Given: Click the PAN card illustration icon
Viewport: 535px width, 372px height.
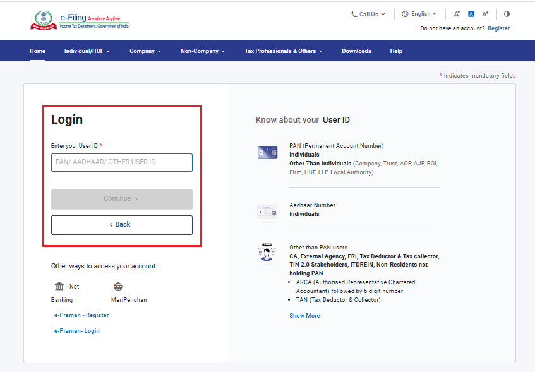Looking at the screenshot, I should pyautogui.click(x=268, y=152).
